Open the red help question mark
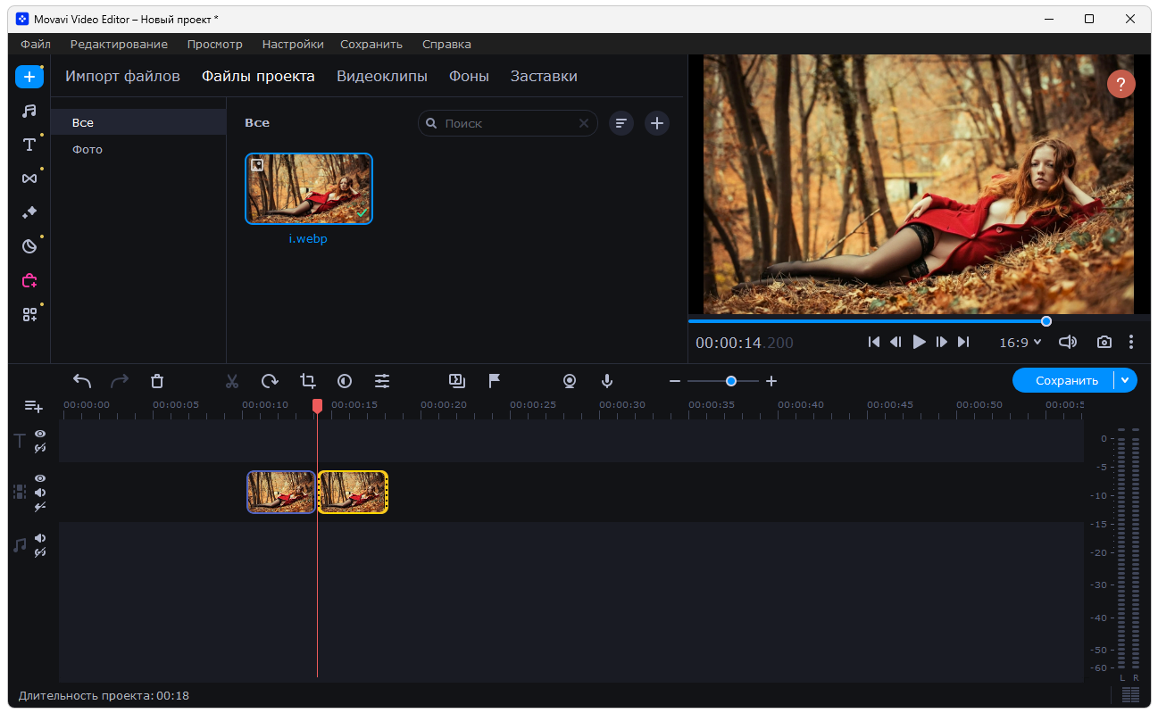The height and width of the screenshot is (713, 1158). tap(1121, 84)
